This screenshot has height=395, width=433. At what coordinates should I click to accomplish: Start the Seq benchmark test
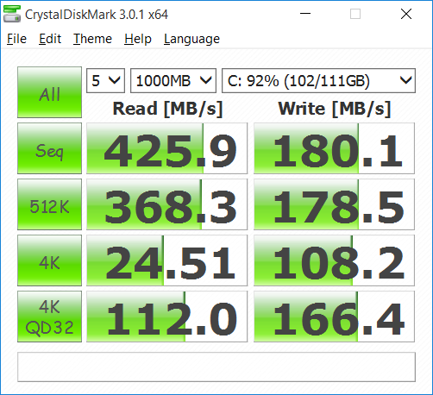pyautogui.click(x=49, y=148)
